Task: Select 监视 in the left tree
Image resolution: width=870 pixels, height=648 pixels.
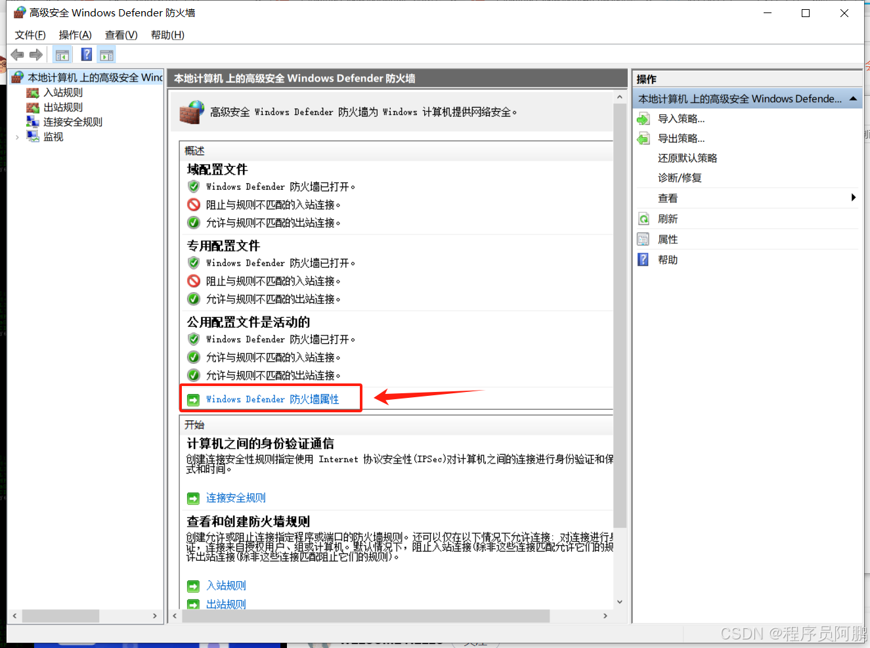Action: (53, 137)
